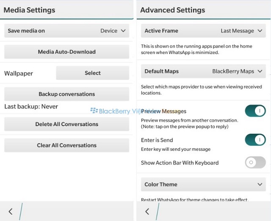Open the Save media on dropdown
271x221 pixels.
67,31
